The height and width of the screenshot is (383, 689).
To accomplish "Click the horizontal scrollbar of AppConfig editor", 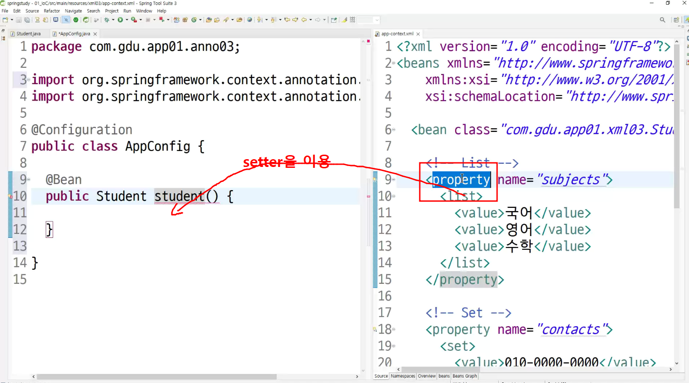I will pyautogui.click(x=156, y=377).
